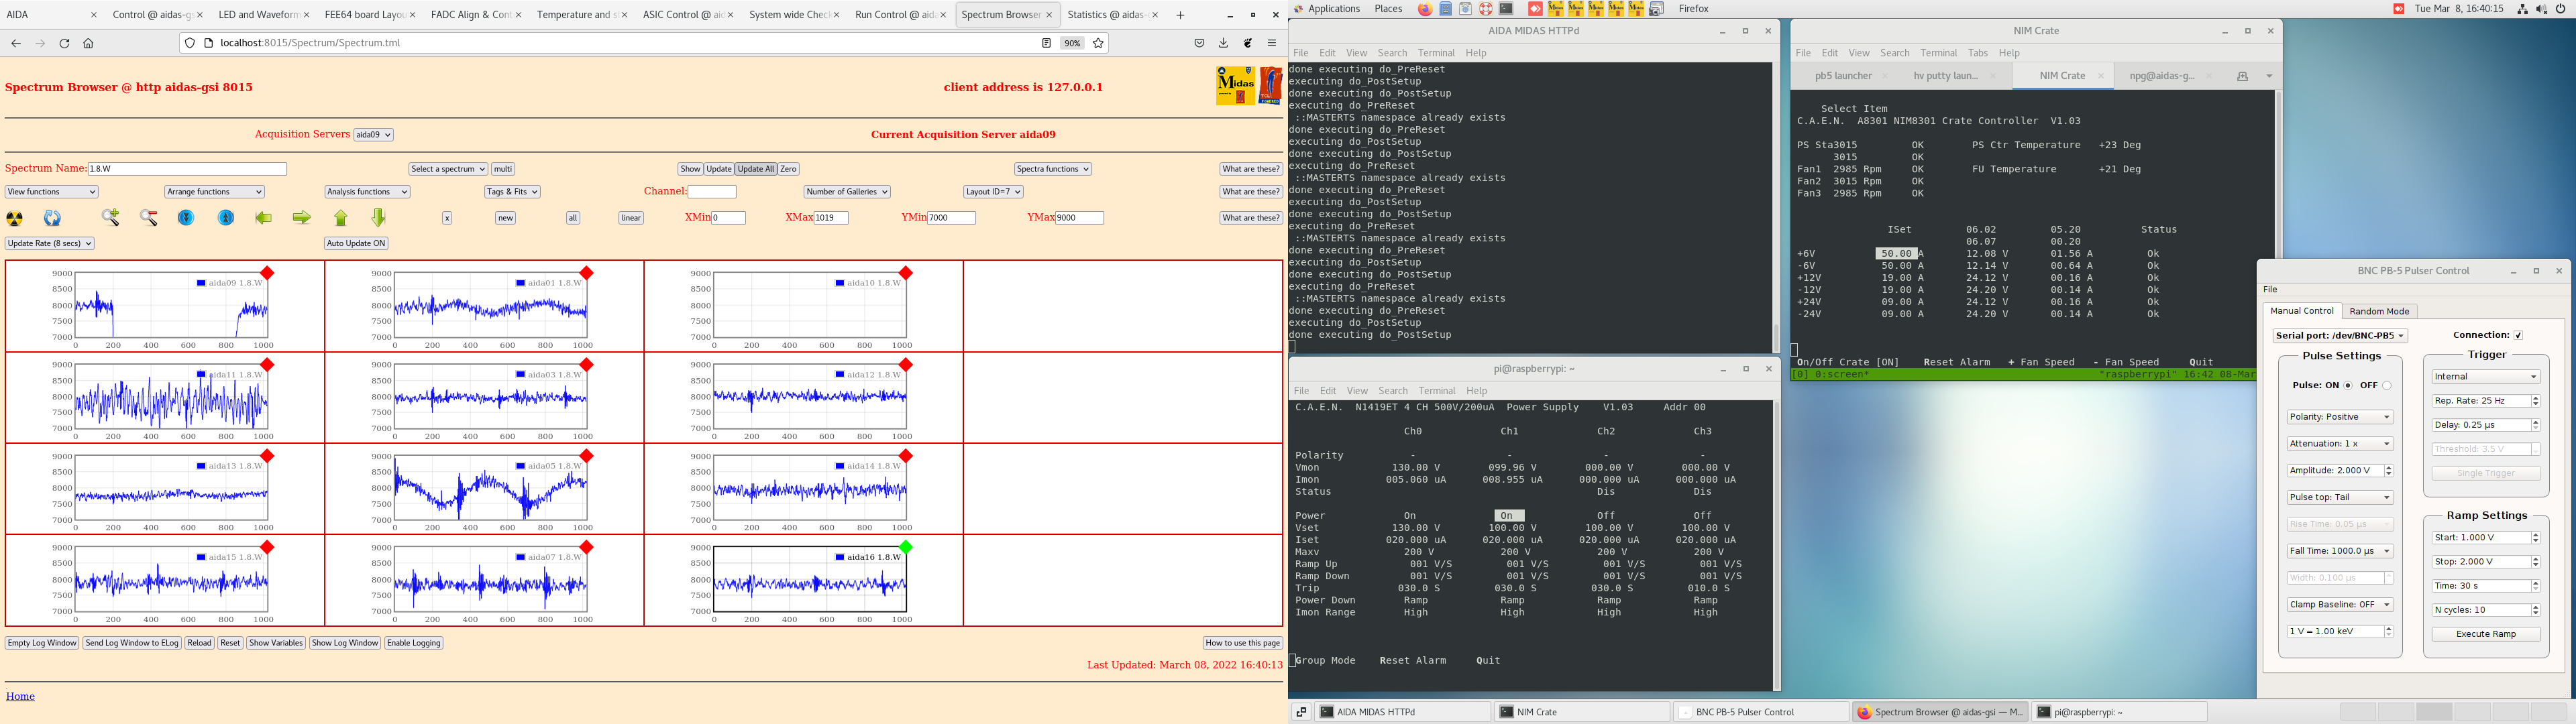Click the green marker on aida16 spectrum

[x=905, y=547]
